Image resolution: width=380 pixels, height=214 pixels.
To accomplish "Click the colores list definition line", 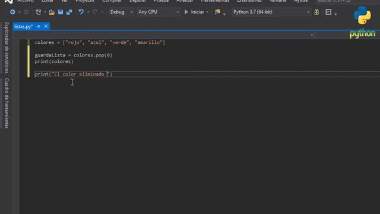I will pos(100,42).
